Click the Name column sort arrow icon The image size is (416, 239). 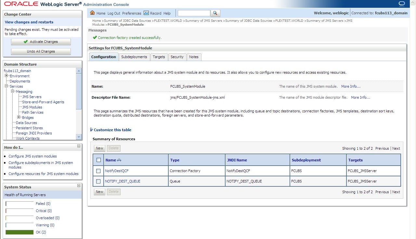click(x=119, y=160)
